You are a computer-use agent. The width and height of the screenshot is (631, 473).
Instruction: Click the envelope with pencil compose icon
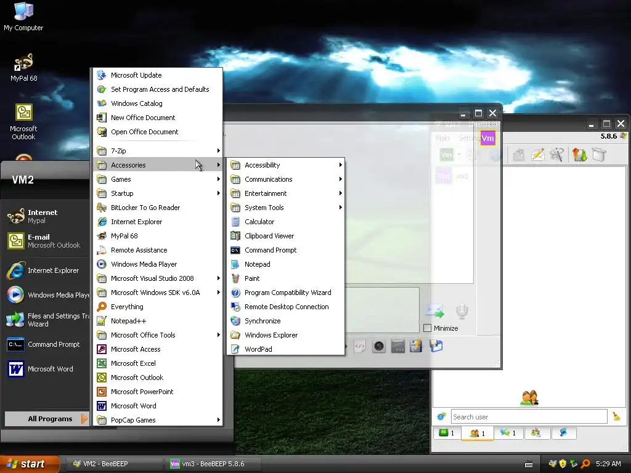coord(538,155)
